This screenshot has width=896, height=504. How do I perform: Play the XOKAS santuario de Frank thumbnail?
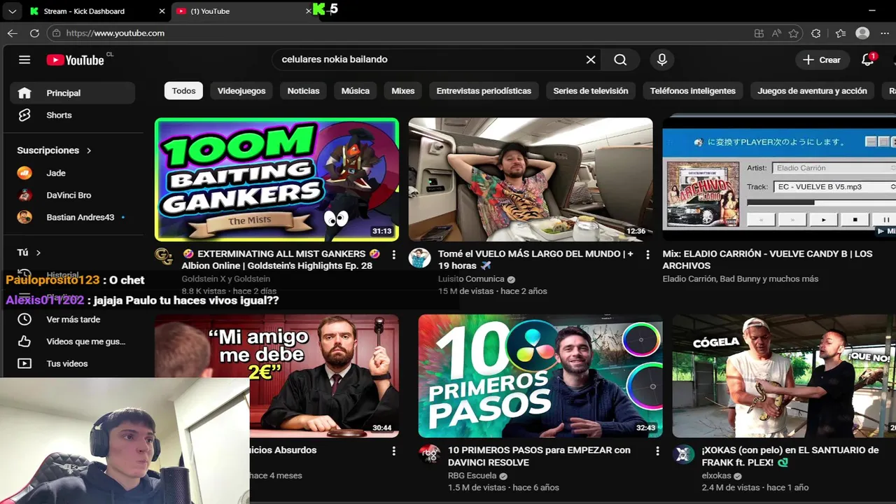pos(784,376)
